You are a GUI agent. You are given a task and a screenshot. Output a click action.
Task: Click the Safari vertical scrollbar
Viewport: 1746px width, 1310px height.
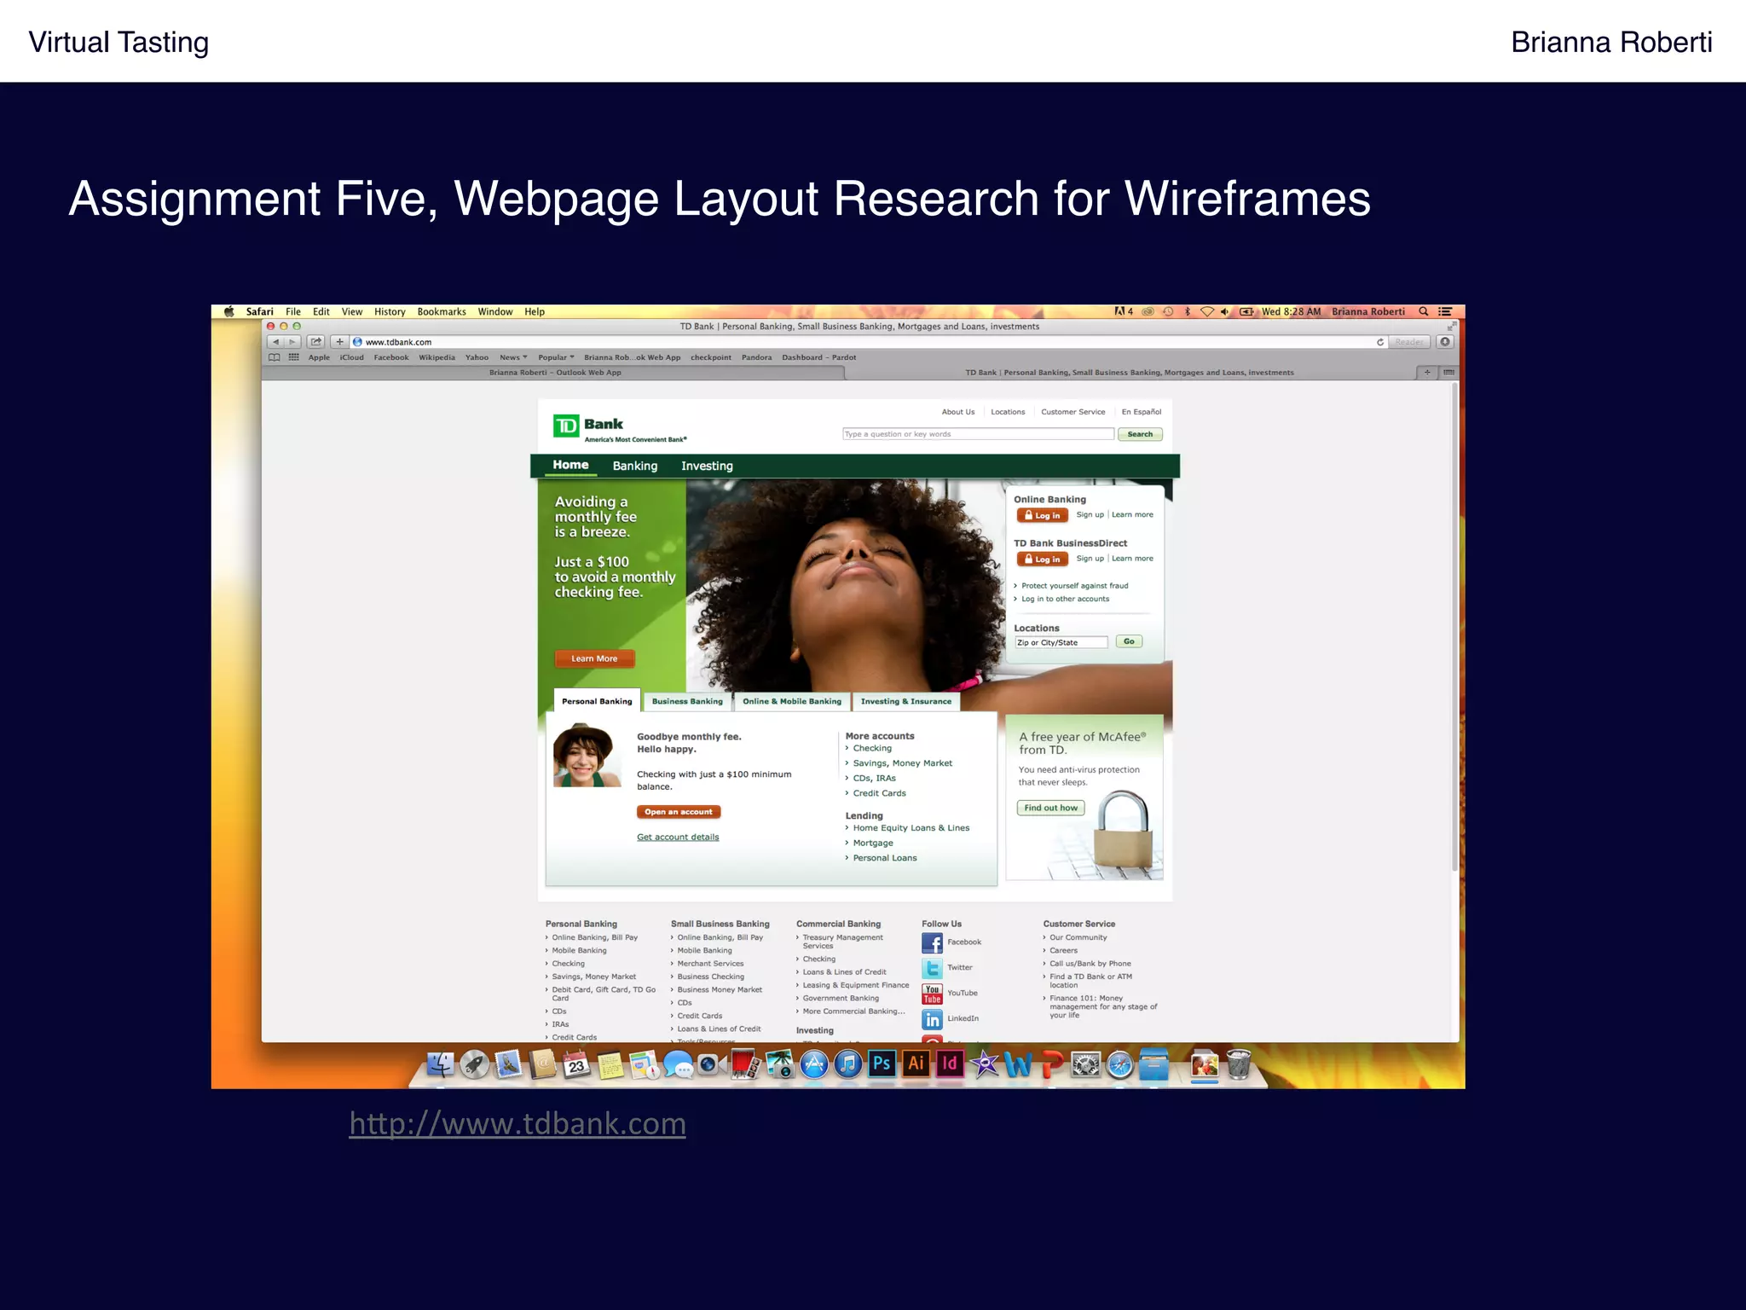[1454, 627]
